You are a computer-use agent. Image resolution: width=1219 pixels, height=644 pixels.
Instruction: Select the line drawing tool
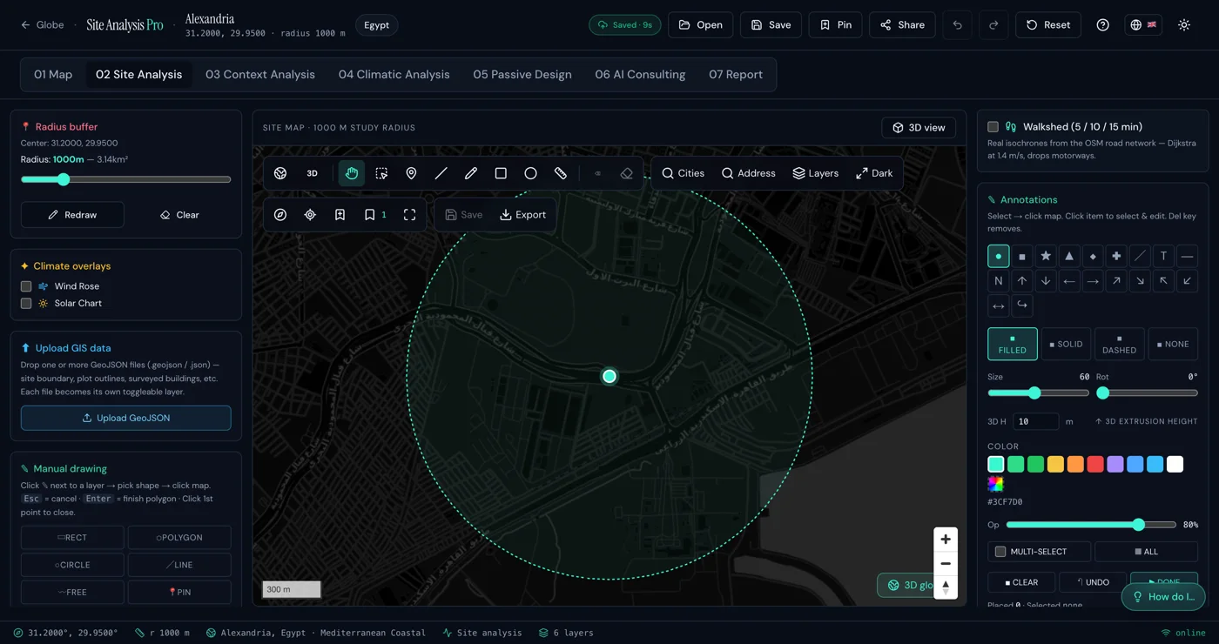coord(441,173)
